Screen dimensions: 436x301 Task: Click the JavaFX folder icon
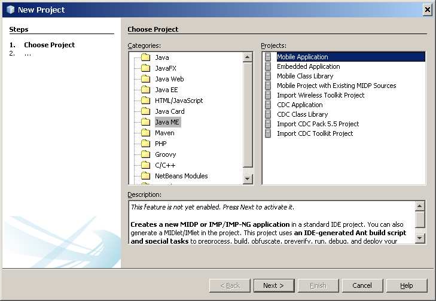(x=145, y=68)
